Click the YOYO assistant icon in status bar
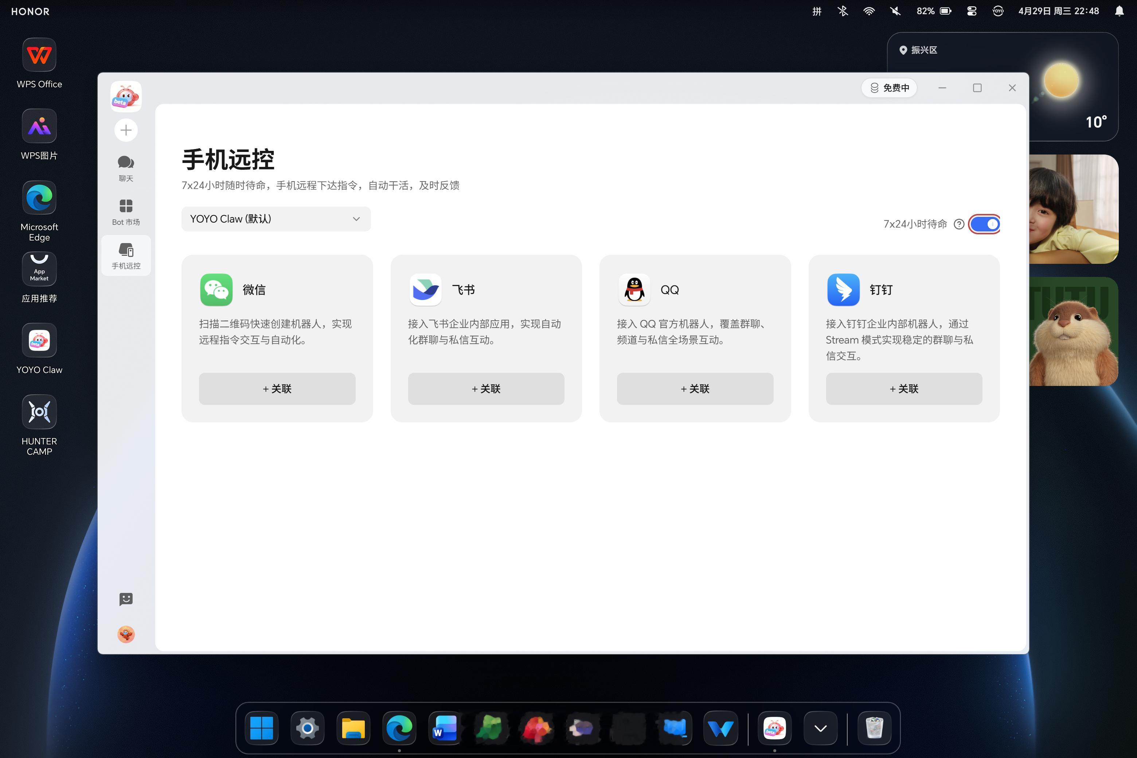The image size is (1137, 758). 998,11
